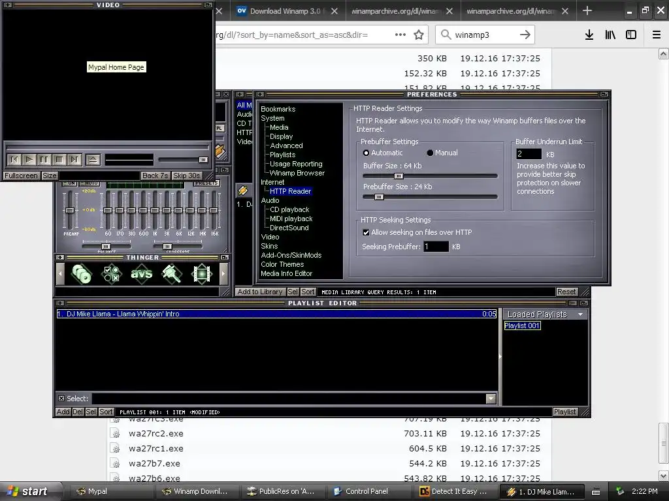The width and height of the screenshot is (669, 501).
Task: Click the play button in Video window
Action: coord(29,160)
